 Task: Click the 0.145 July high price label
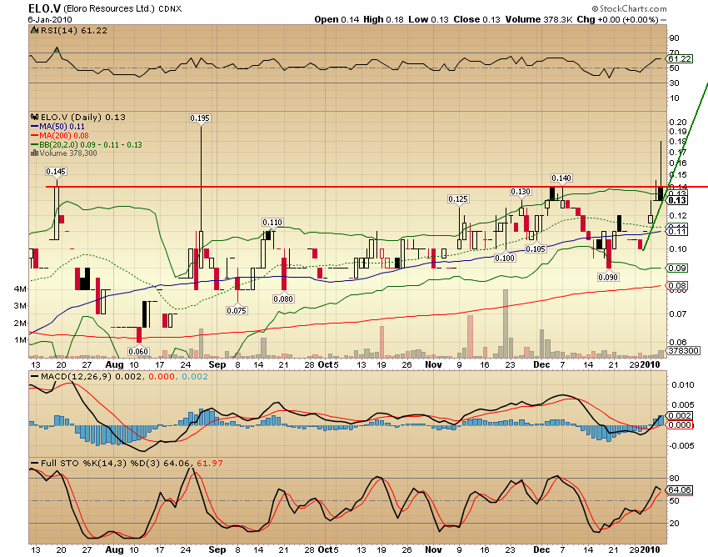(56, 171)
